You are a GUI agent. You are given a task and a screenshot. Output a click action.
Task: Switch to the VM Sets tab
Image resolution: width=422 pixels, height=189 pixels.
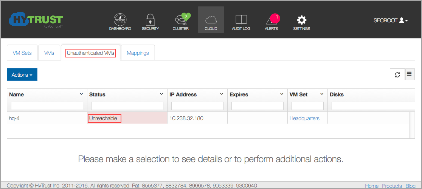22,53
